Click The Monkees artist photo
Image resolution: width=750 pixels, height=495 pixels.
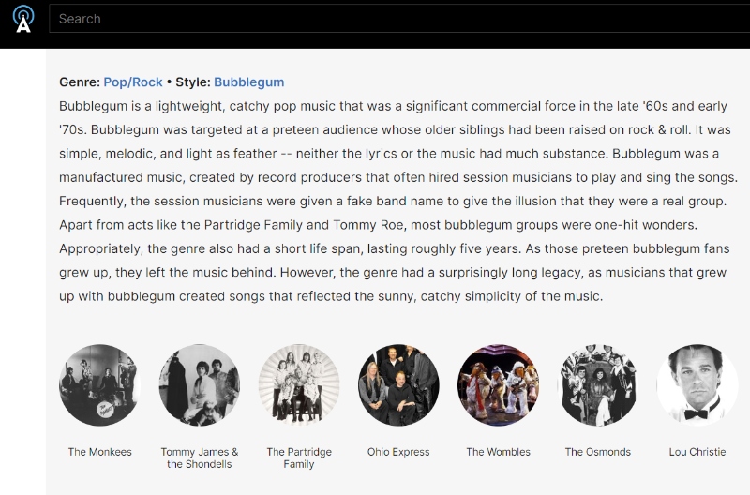(x=99, y=385)
